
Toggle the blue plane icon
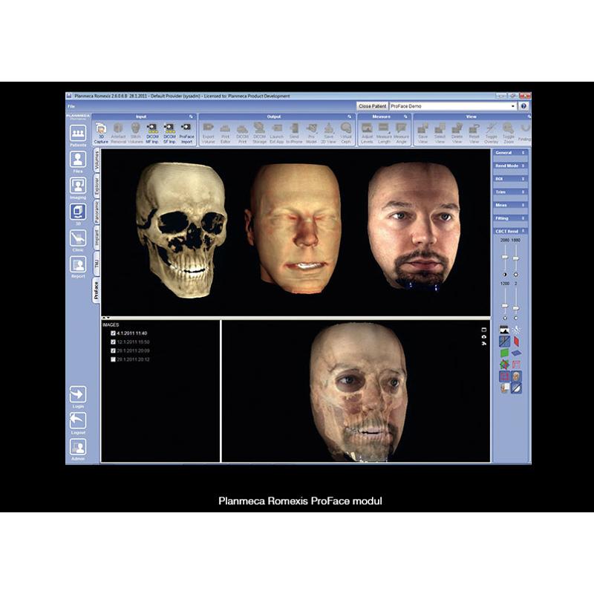(516, 353)
